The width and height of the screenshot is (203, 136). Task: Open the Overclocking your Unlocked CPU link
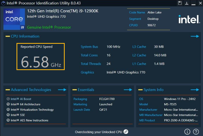[98, 132]
